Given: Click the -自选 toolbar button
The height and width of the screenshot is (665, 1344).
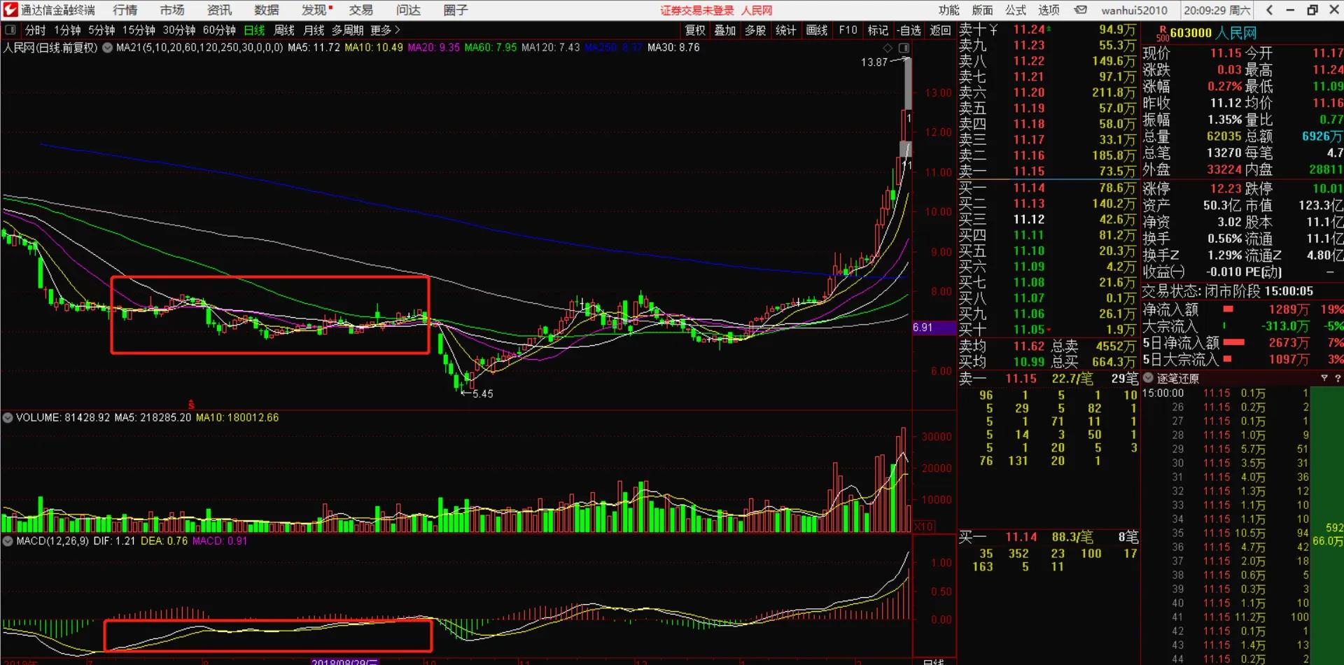Looking at the screenshot, I should [909, 30].
